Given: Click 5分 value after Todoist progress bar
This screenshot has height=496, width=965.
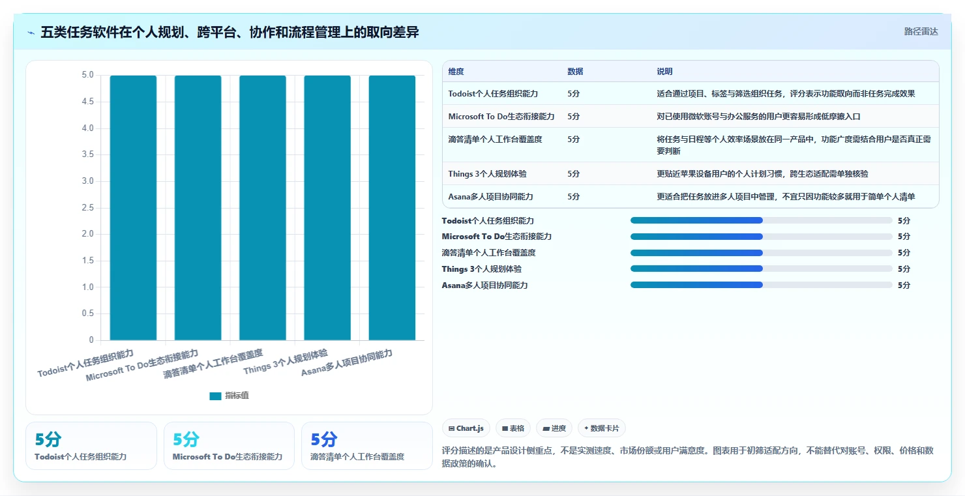Looking at the screenshot, I should click(904, 221).
